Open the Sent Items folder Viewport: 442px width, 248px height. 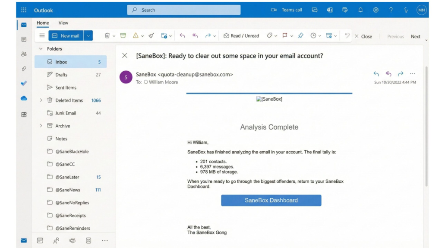[x=70, y=87]
